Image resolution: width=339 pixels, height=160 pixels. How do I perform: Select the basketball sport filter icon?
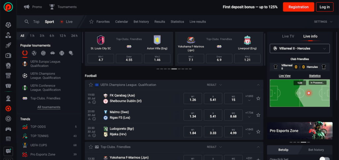click(43, 53)
